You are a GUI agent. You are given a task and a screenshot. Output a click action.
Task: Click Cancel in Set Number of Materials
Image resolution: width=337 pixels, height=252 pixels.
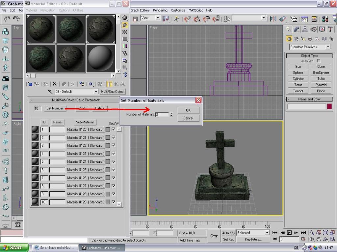point(188,118)
